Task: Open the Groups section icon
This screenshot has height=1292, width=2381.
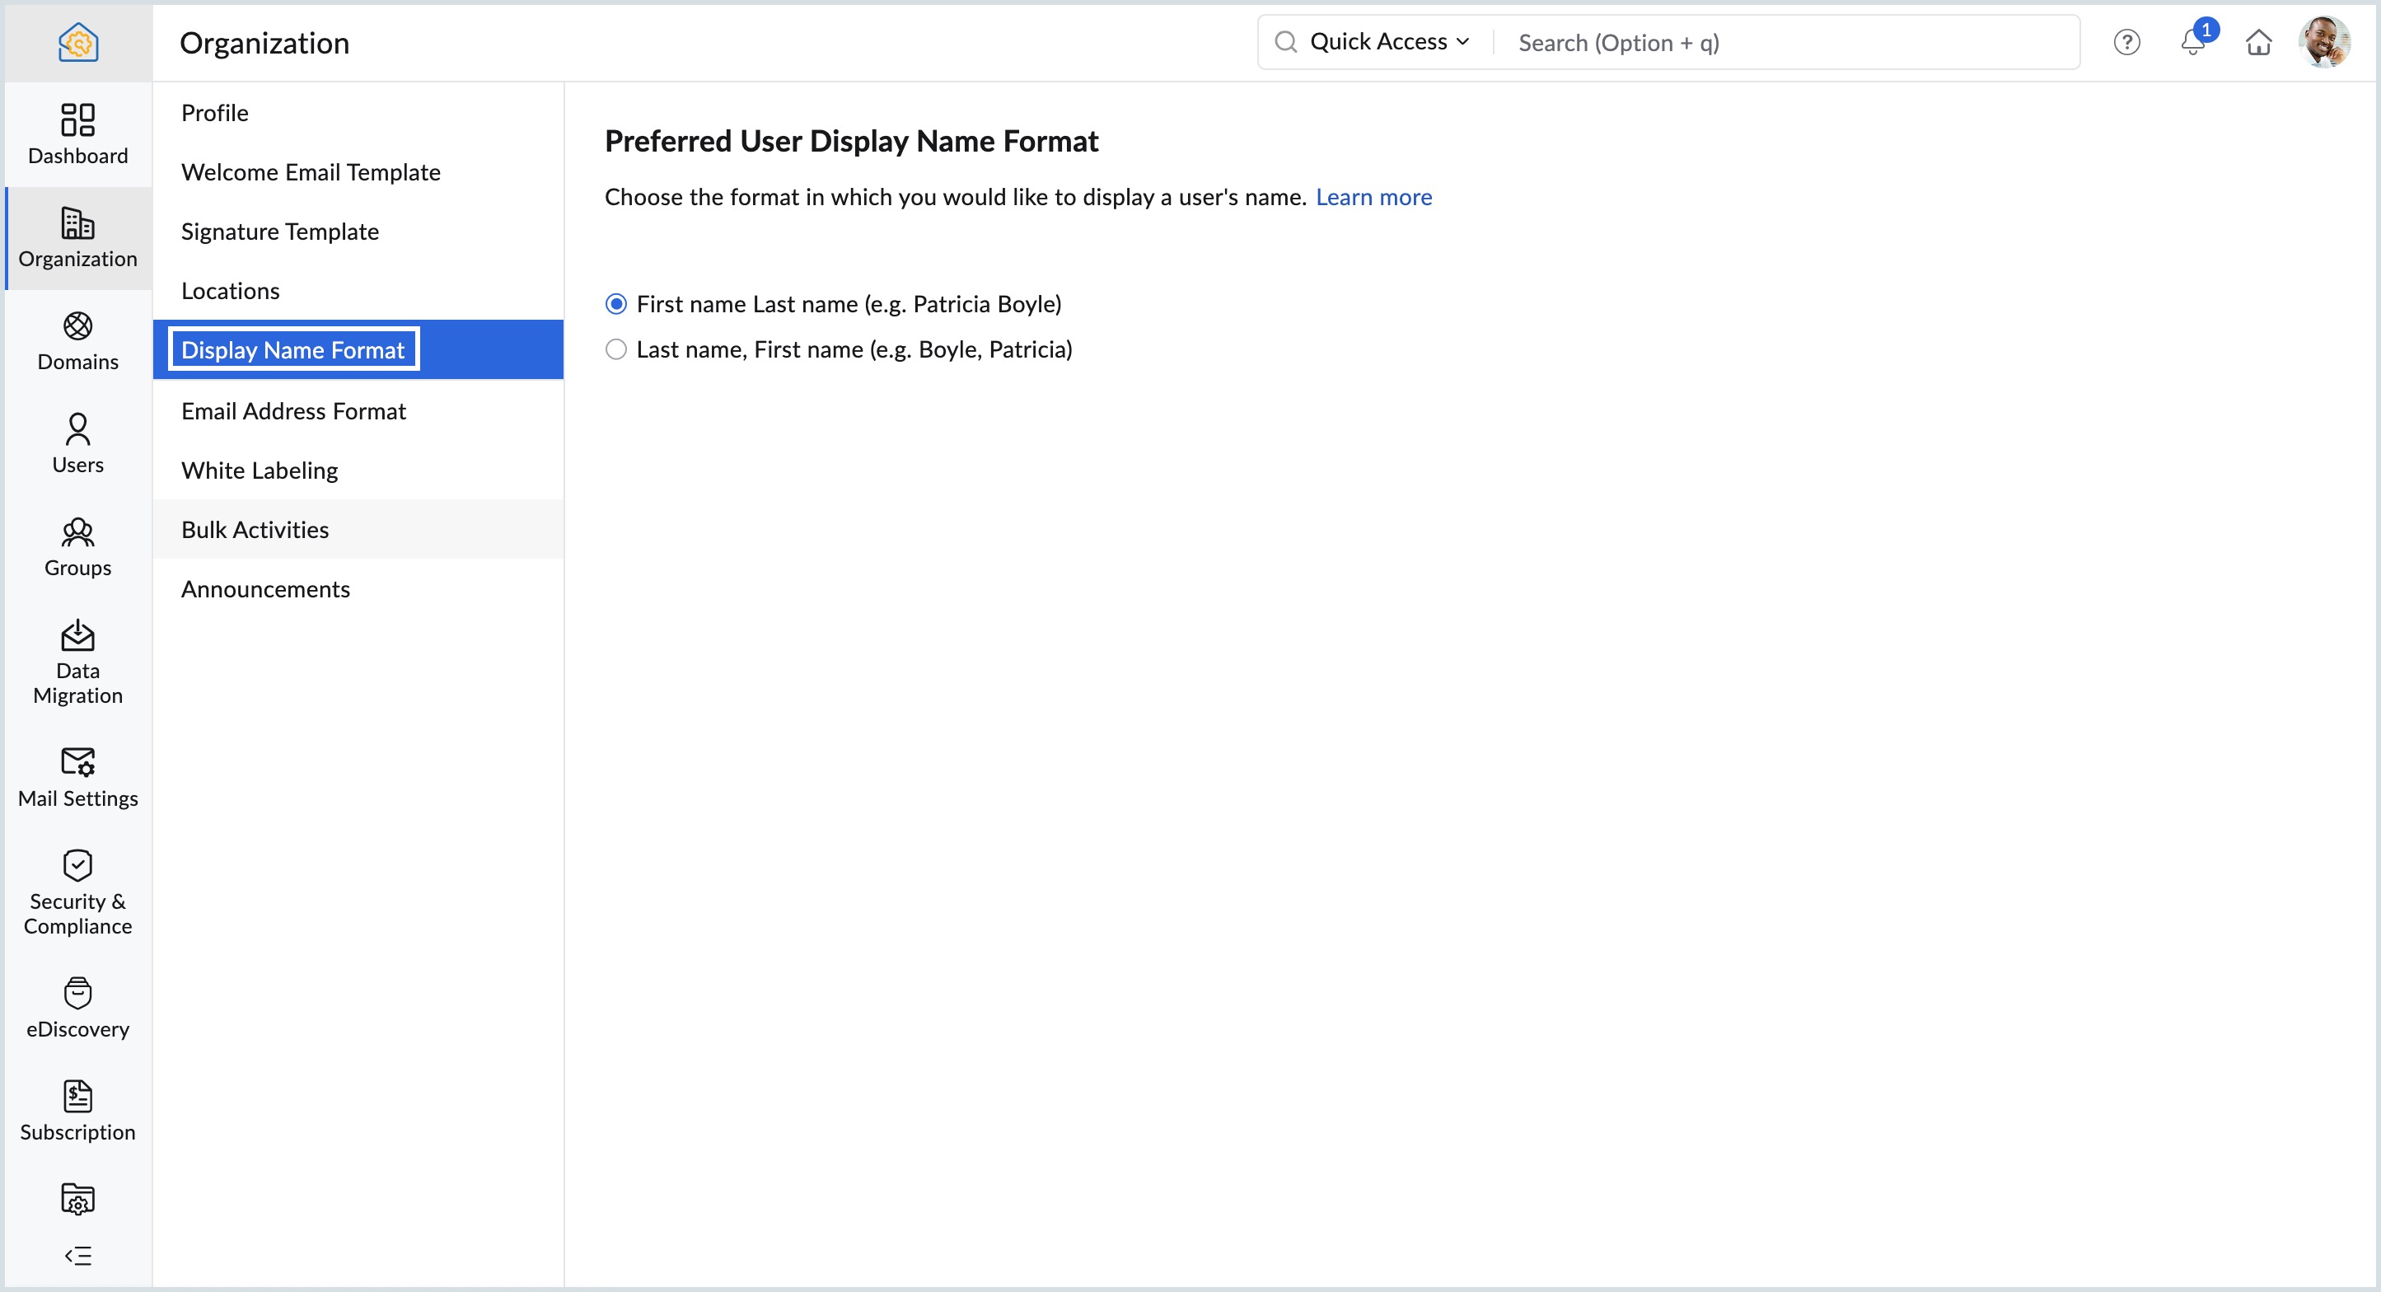Action: point(77,532)
